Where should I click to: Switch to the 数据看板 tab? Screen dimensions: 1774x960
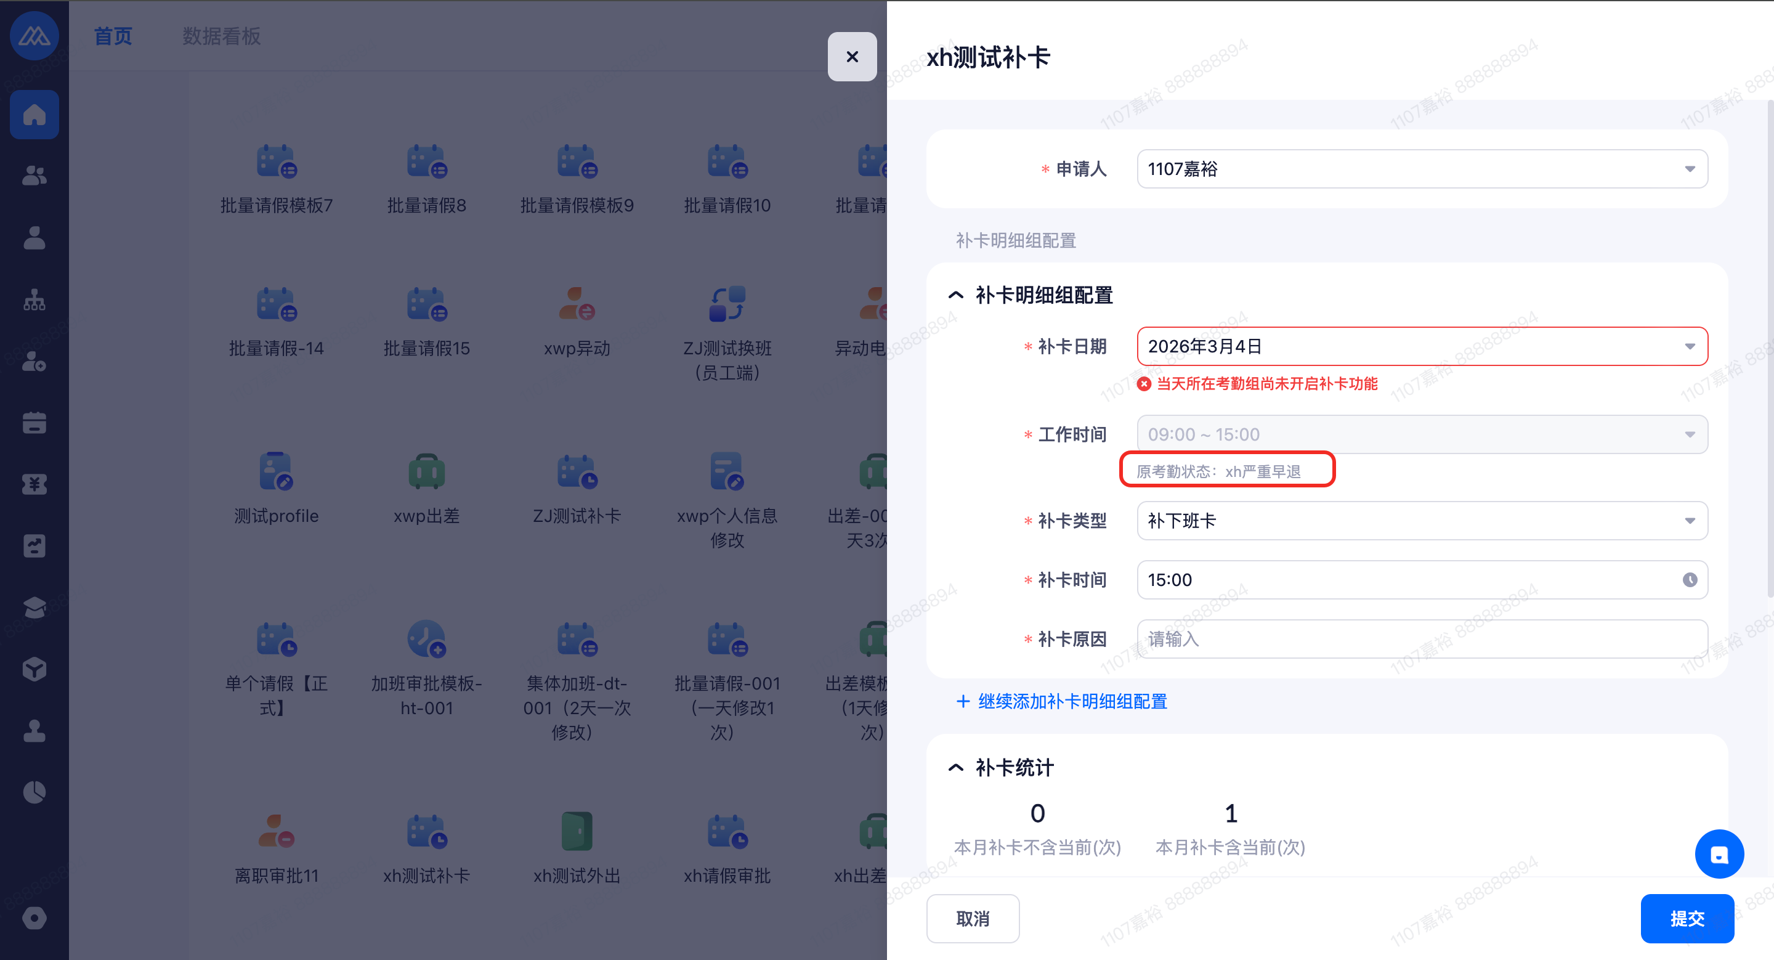click(x=221, y=36)
